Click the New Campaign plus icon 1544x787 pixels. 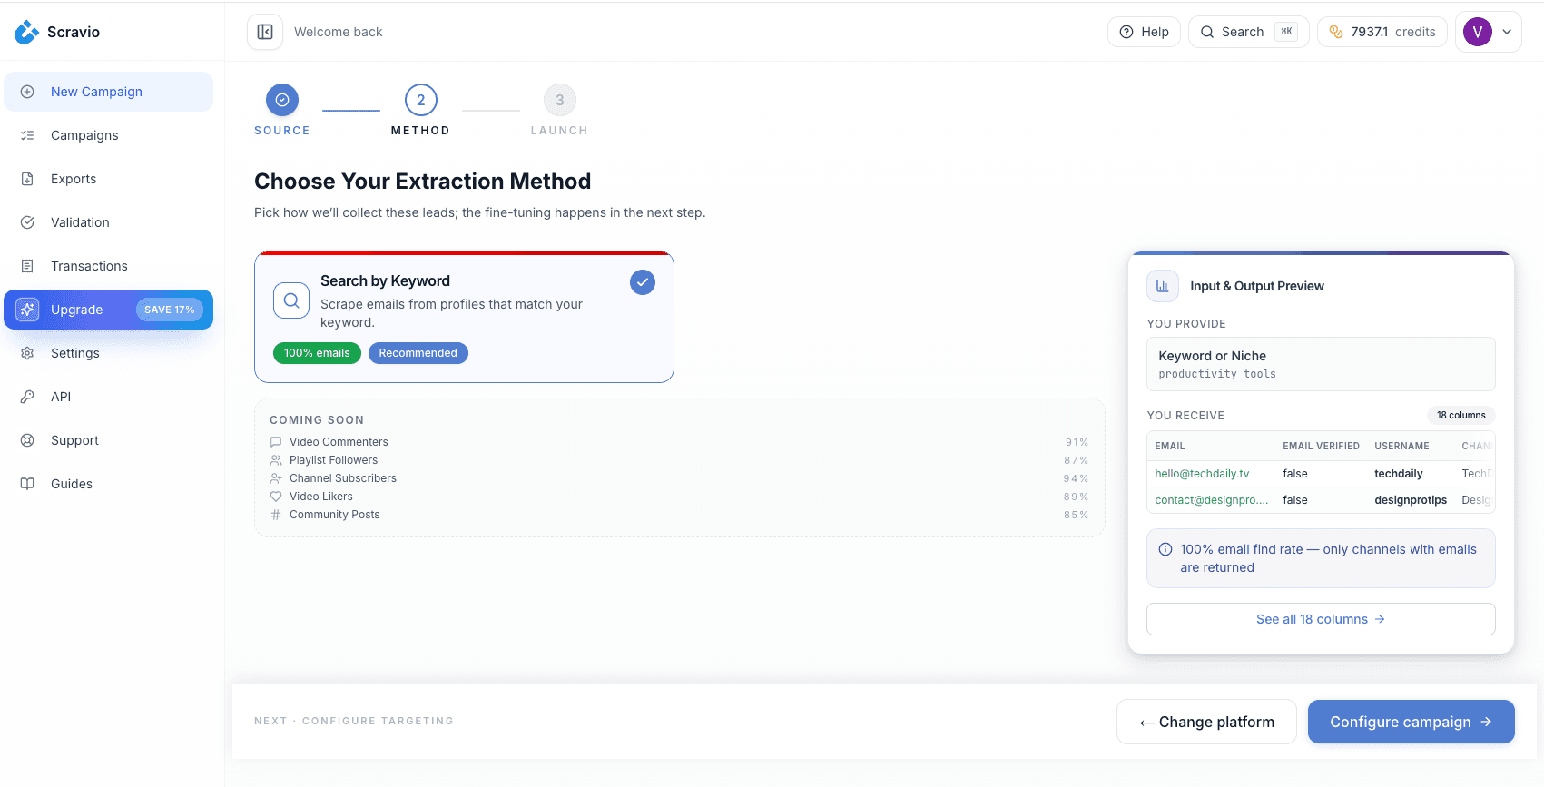click(x=27, y=92)
